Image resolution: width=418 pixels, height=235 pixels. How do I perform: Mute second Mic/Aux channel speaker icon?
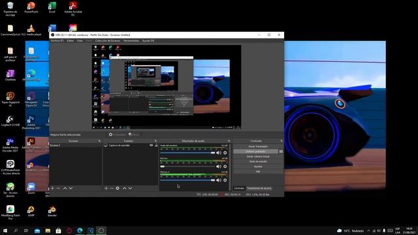(x=219, y=166)
